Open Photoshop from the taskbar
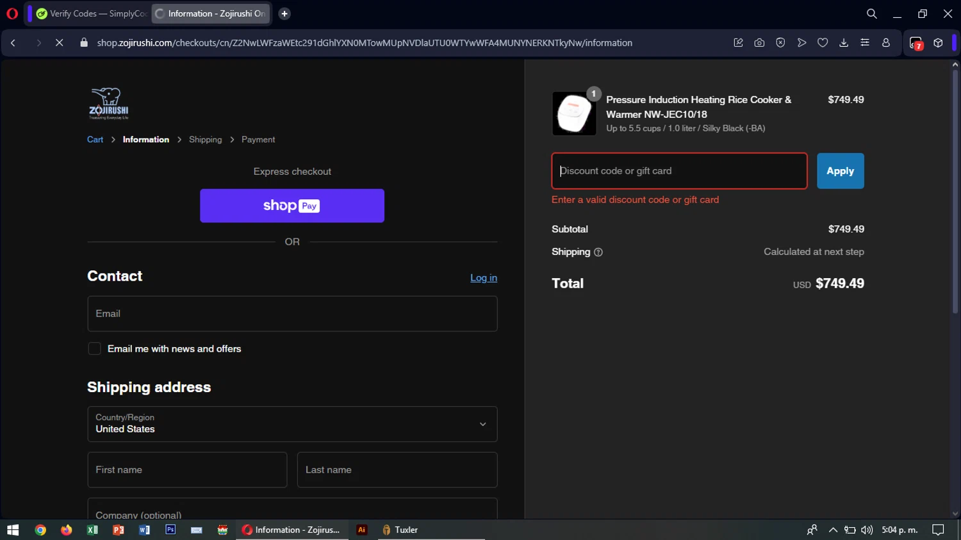 [x=170, y=530]
